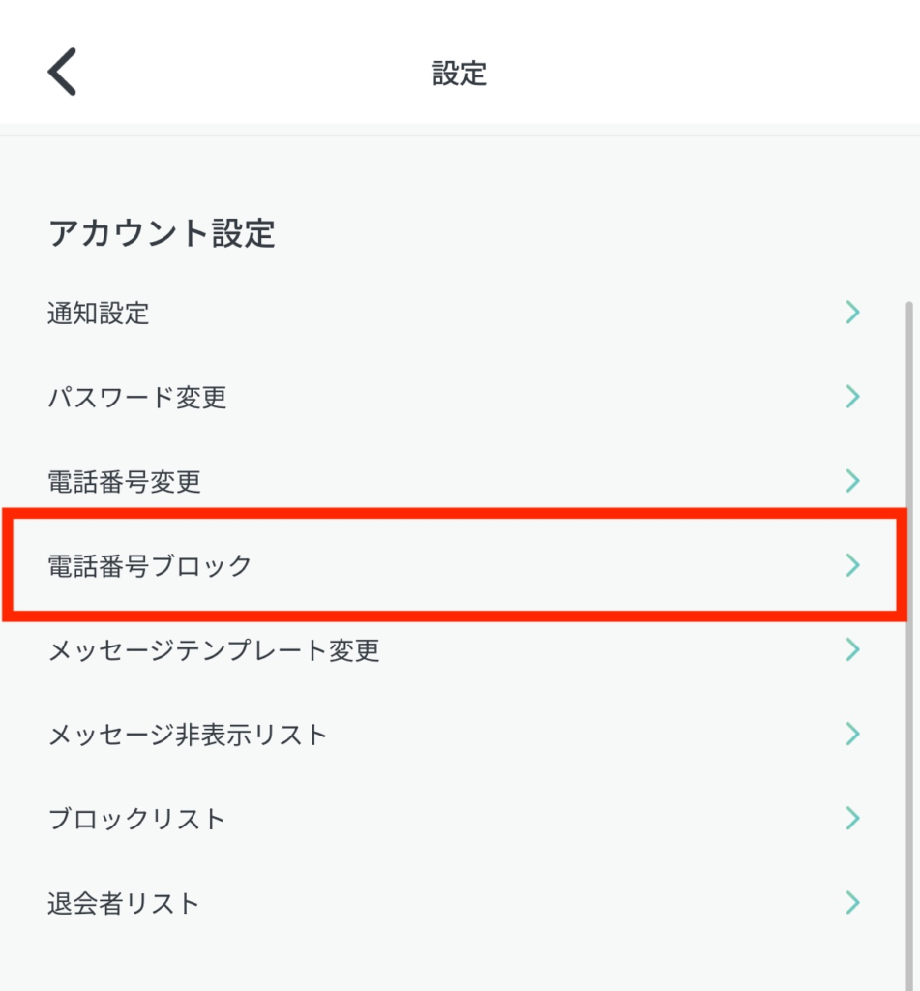Image resolution: width=920 pixels, height=991 pixels.
Task: Click chevron beside パスワード変更
Action: (x=852, y=396)
